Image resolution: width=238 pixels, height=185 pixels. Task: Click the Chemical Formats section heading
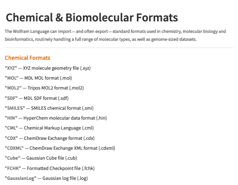click(x=27, y=58)
